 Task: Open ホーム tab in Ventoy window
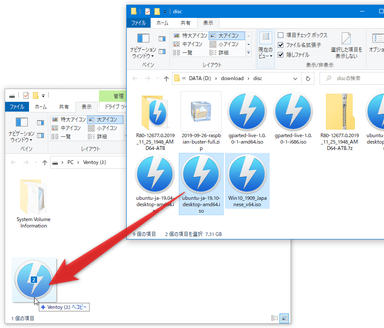point(41,107)
